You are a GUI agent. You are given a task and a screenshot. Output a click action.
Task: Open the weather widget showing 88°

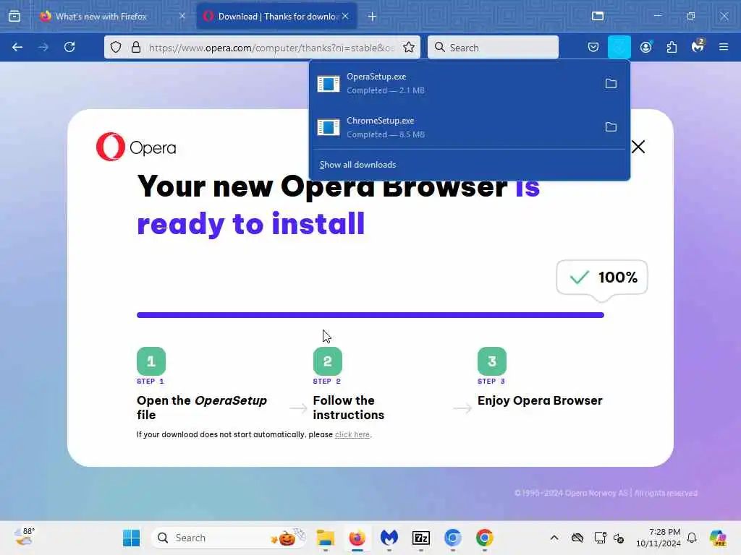(25, 537)
